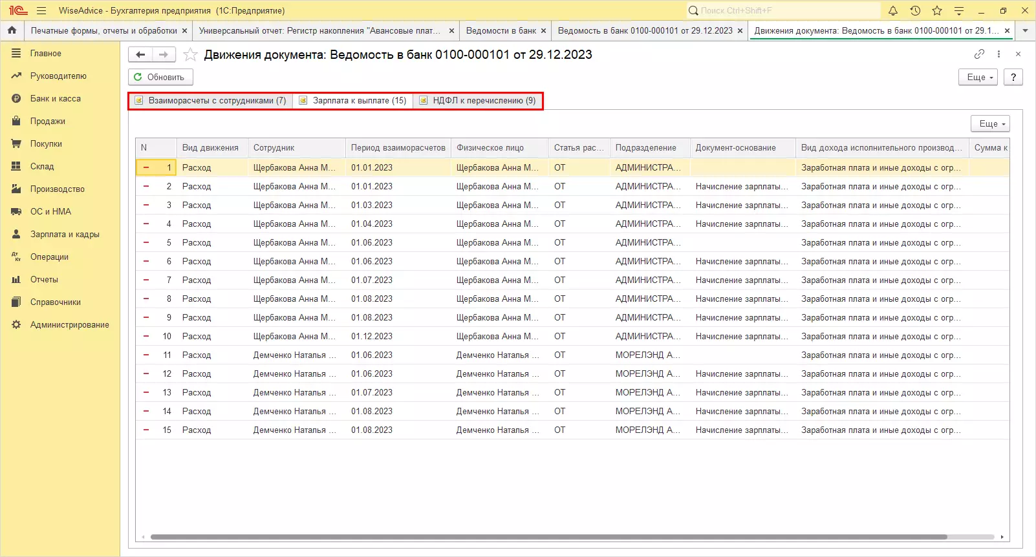Open the Зарплата и кадры section
Image resolution: width=1036 pixels, height=557 pixels.
[64, 235]
